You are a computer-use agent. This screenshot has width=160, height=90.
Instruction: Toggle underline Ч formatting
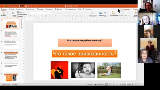(36, 16)
